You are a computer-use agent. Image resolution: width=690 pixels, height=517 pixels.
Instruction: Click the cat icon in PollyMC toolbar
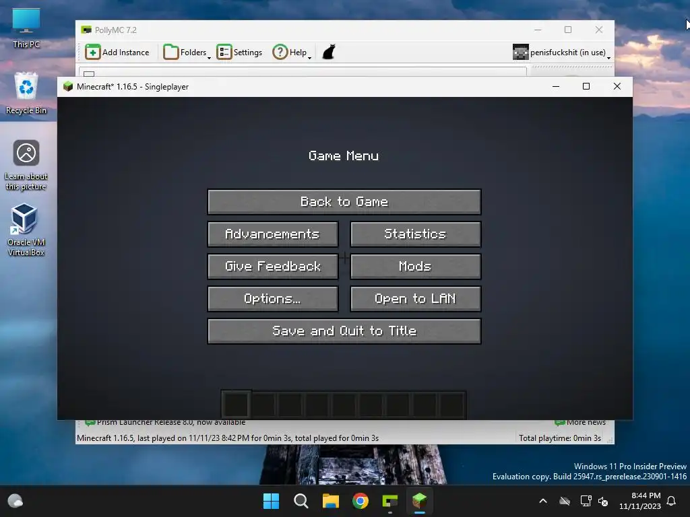pos(329,53)
